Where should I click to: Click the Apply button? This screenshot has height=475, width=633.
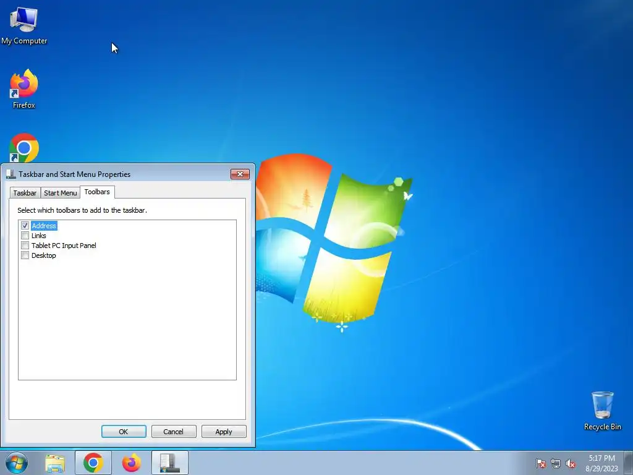pyautogui.click(x=224, y=431)
